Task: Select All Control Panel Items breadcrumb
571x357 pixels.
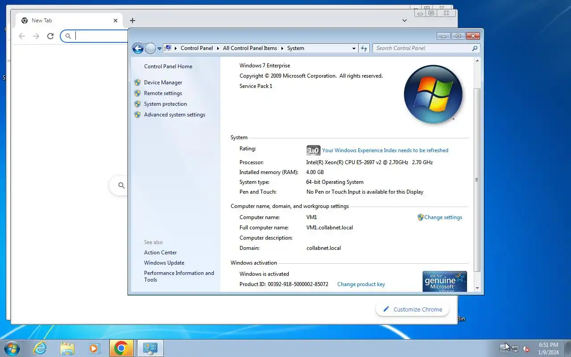Action: point(250,48)
